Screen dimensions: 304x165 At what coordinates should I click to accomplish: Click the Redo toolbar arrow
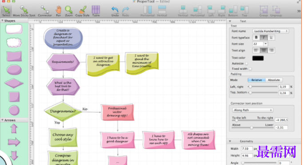click(x=126, y=11)
